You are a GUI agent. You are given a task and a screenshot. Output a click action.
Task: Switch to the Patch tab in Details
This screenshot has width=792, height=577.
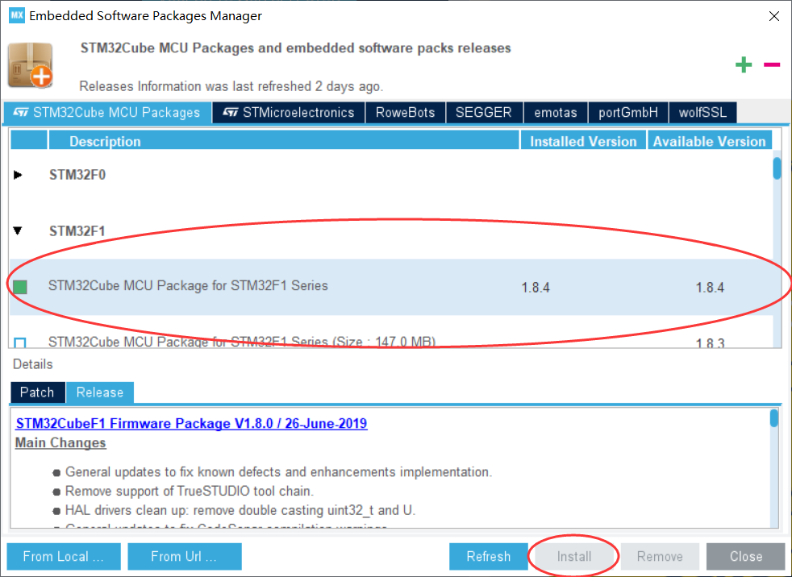pos(37,392)
